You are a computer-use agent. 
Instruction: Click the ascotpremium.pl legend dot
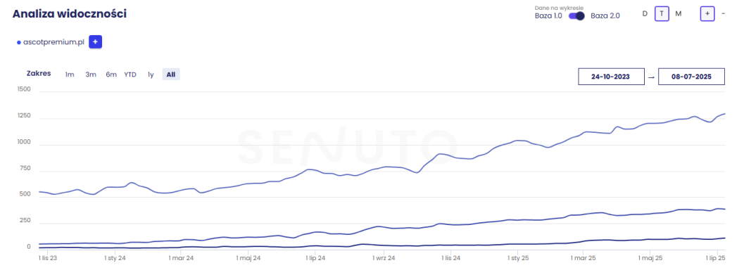click(19, 43)
